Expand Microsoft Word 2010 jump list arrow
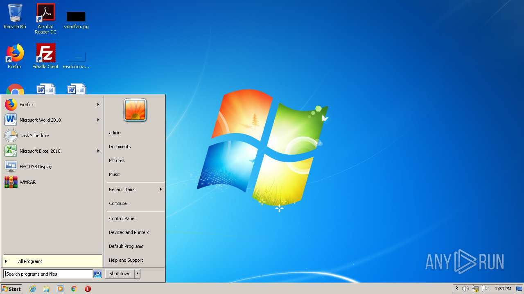The image size is (524, 294). 98,120
